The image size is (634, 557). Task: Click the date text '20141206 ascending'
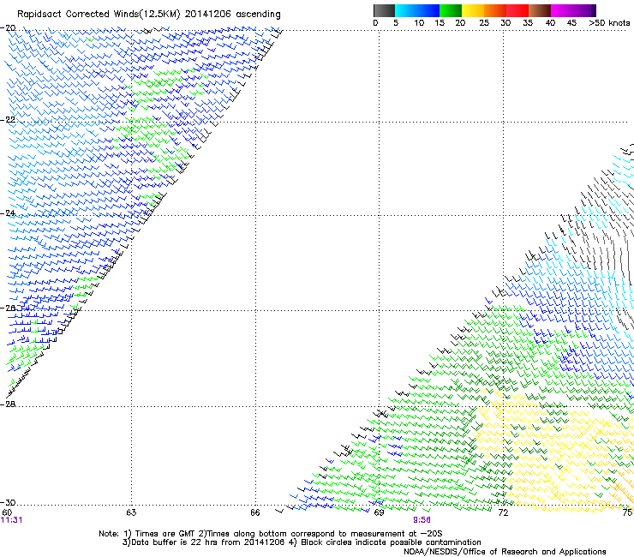coord(232,15)
